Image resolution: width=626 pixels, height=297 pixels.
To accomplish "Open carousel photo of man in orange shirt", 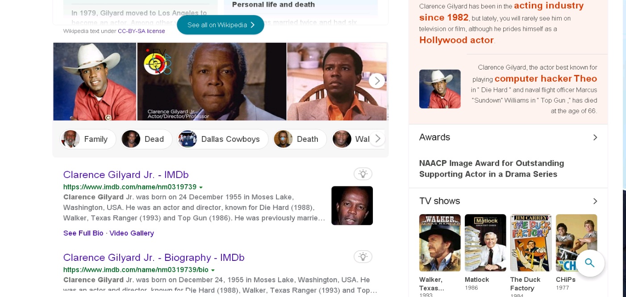I will tap(337, 82).
